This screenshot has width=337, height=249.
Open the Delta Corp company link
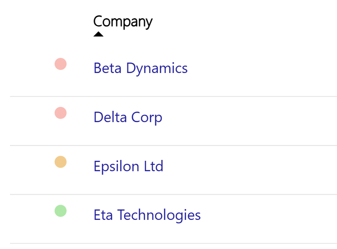[x=128, y=117]
